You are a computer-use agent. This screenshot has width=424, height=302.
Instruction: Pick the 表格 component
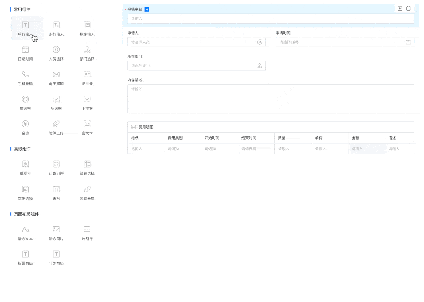(56, 193)
